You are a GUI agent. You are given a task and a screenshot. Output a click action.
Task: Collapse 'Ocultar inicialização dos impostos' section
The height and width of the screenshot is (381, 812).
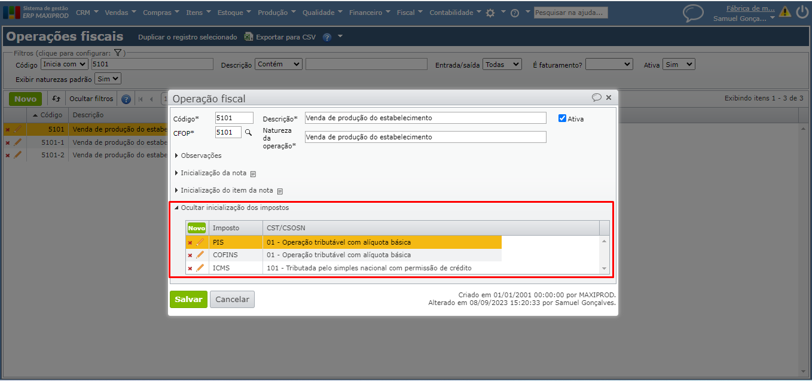(231, 208)
